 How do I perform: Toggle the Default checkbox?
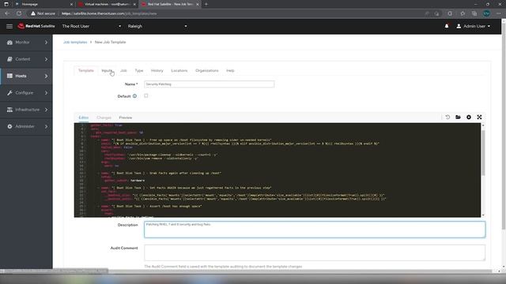(146, 95)
